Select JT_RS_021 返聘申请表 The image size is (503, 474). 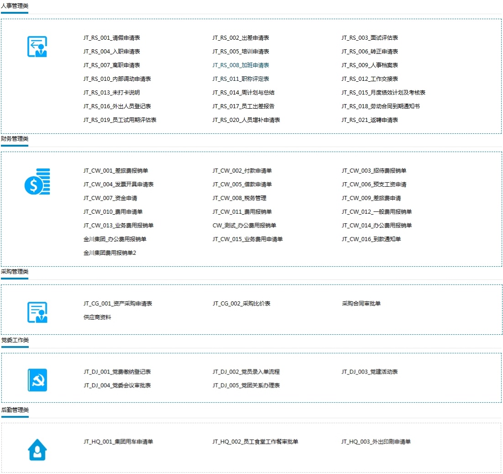click(x=369, y=120)
